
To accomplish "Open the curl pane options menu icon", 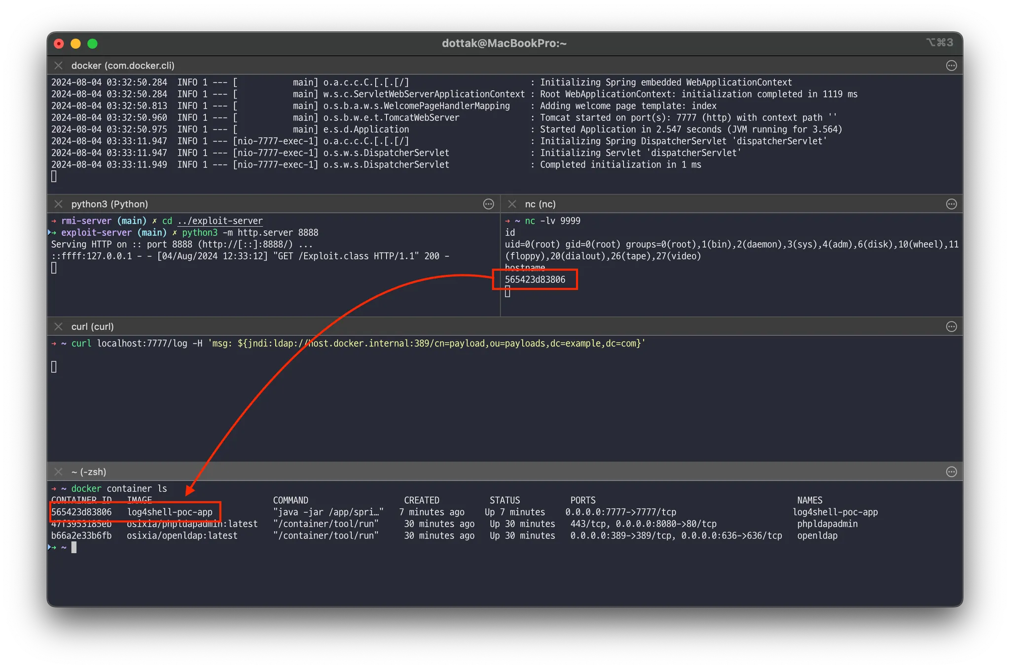I will 951,327.
